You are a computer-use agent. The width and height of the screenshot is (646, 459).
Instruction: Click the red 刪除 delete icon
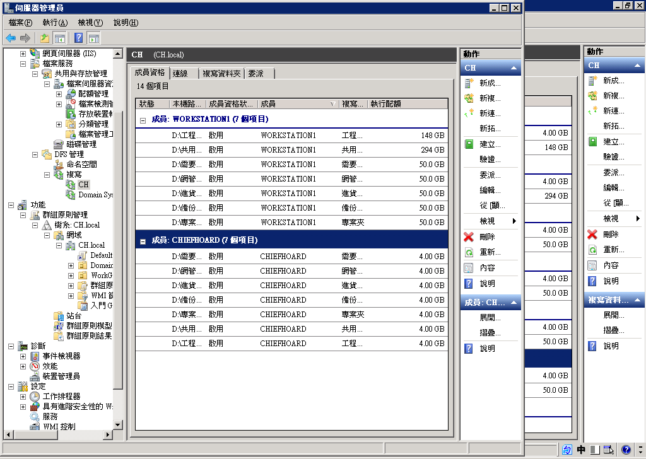tap(469, 236)
